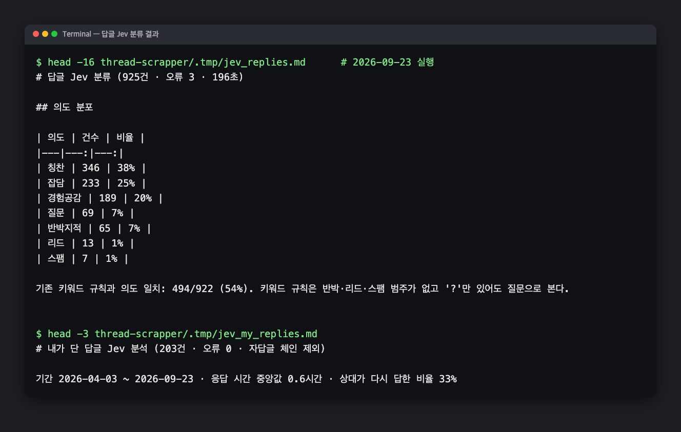Click the '494/922 (54%)' keyword rule line

coord(303,289)
